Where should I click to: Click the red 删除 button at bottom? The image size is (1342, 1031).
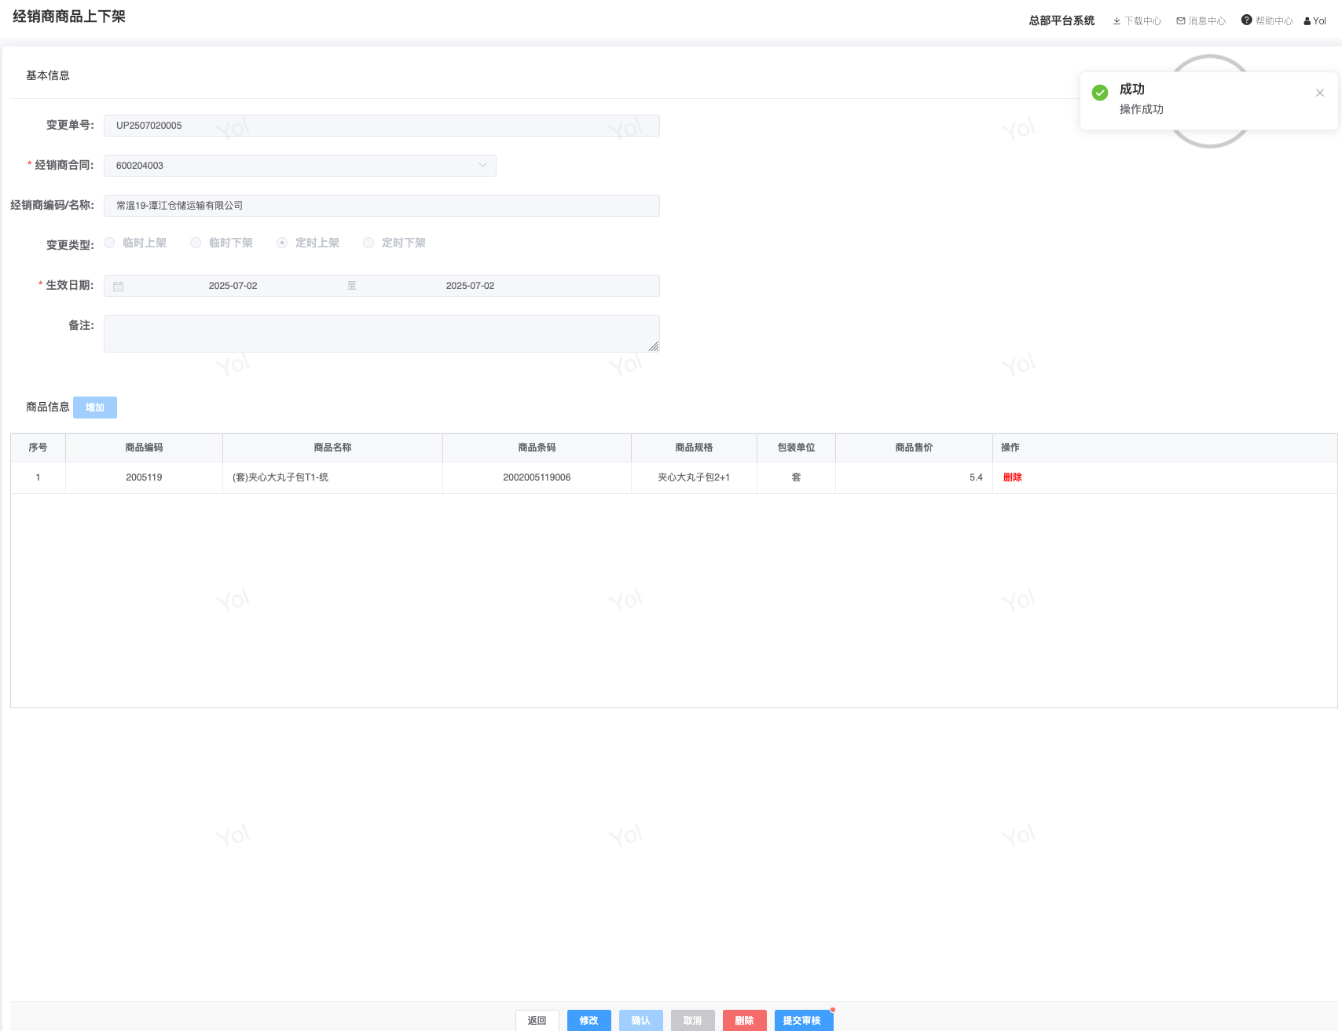[x=745, y=1020]
